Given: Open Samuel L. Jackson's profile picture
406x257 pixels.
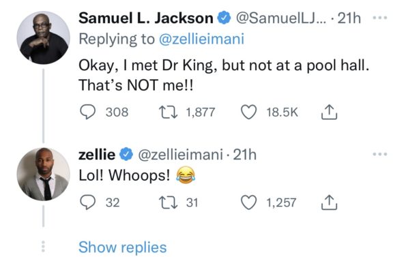Looking at the screenshot, I should click(x=43, y=37).
